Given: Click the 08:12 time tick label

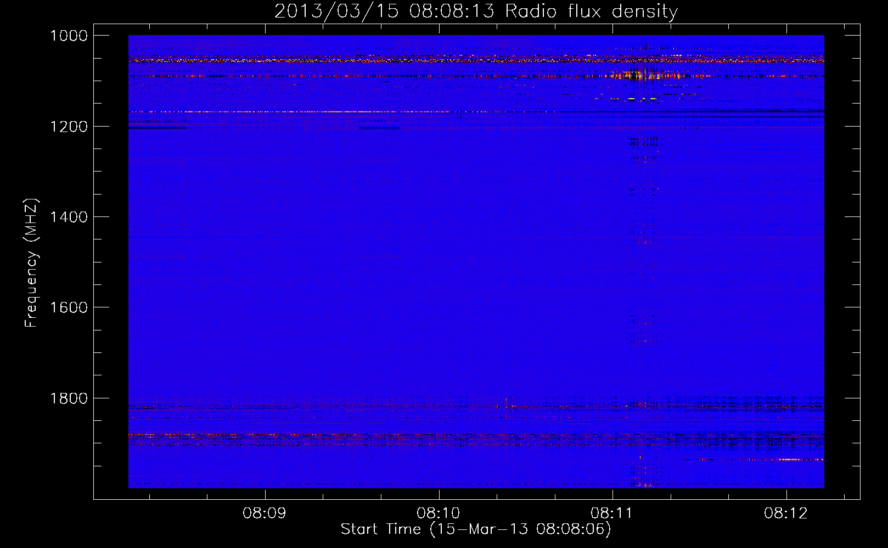Looking at the screenshot, I should (x=786, y=513).
